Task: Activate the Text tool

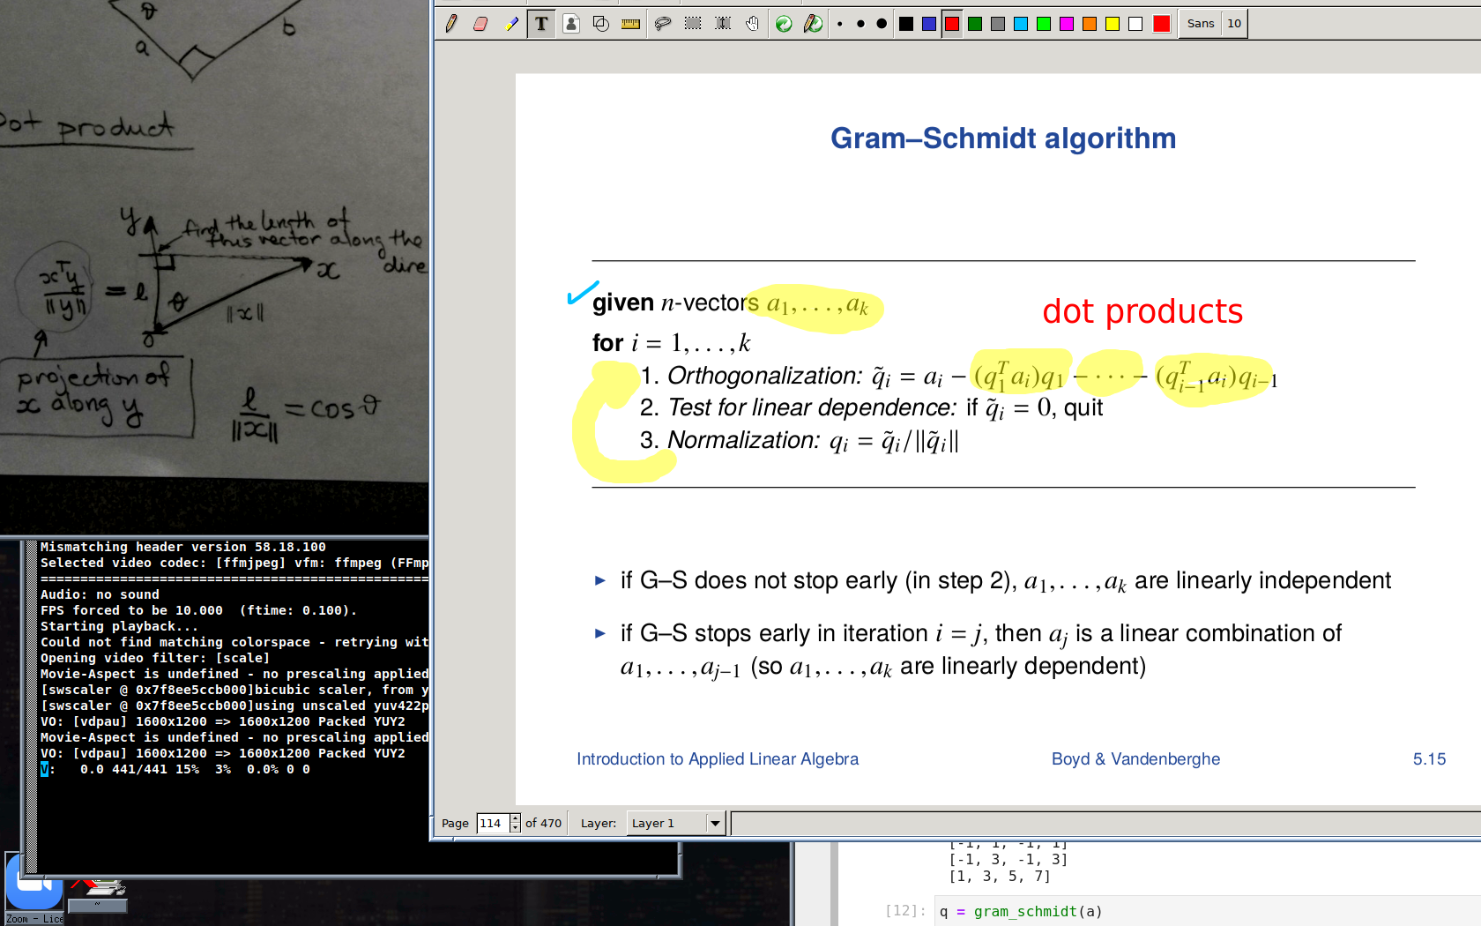Action: tap(541, 24)
